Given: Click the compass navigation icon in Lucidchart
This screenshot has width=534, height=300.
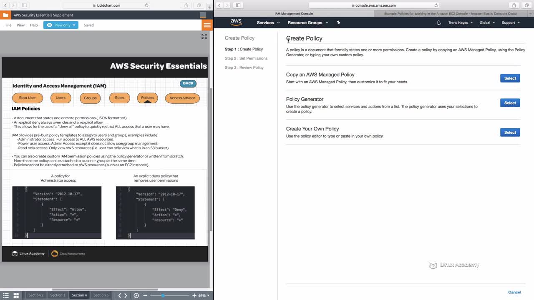Looking at the screenshot, I should (136, 295).
